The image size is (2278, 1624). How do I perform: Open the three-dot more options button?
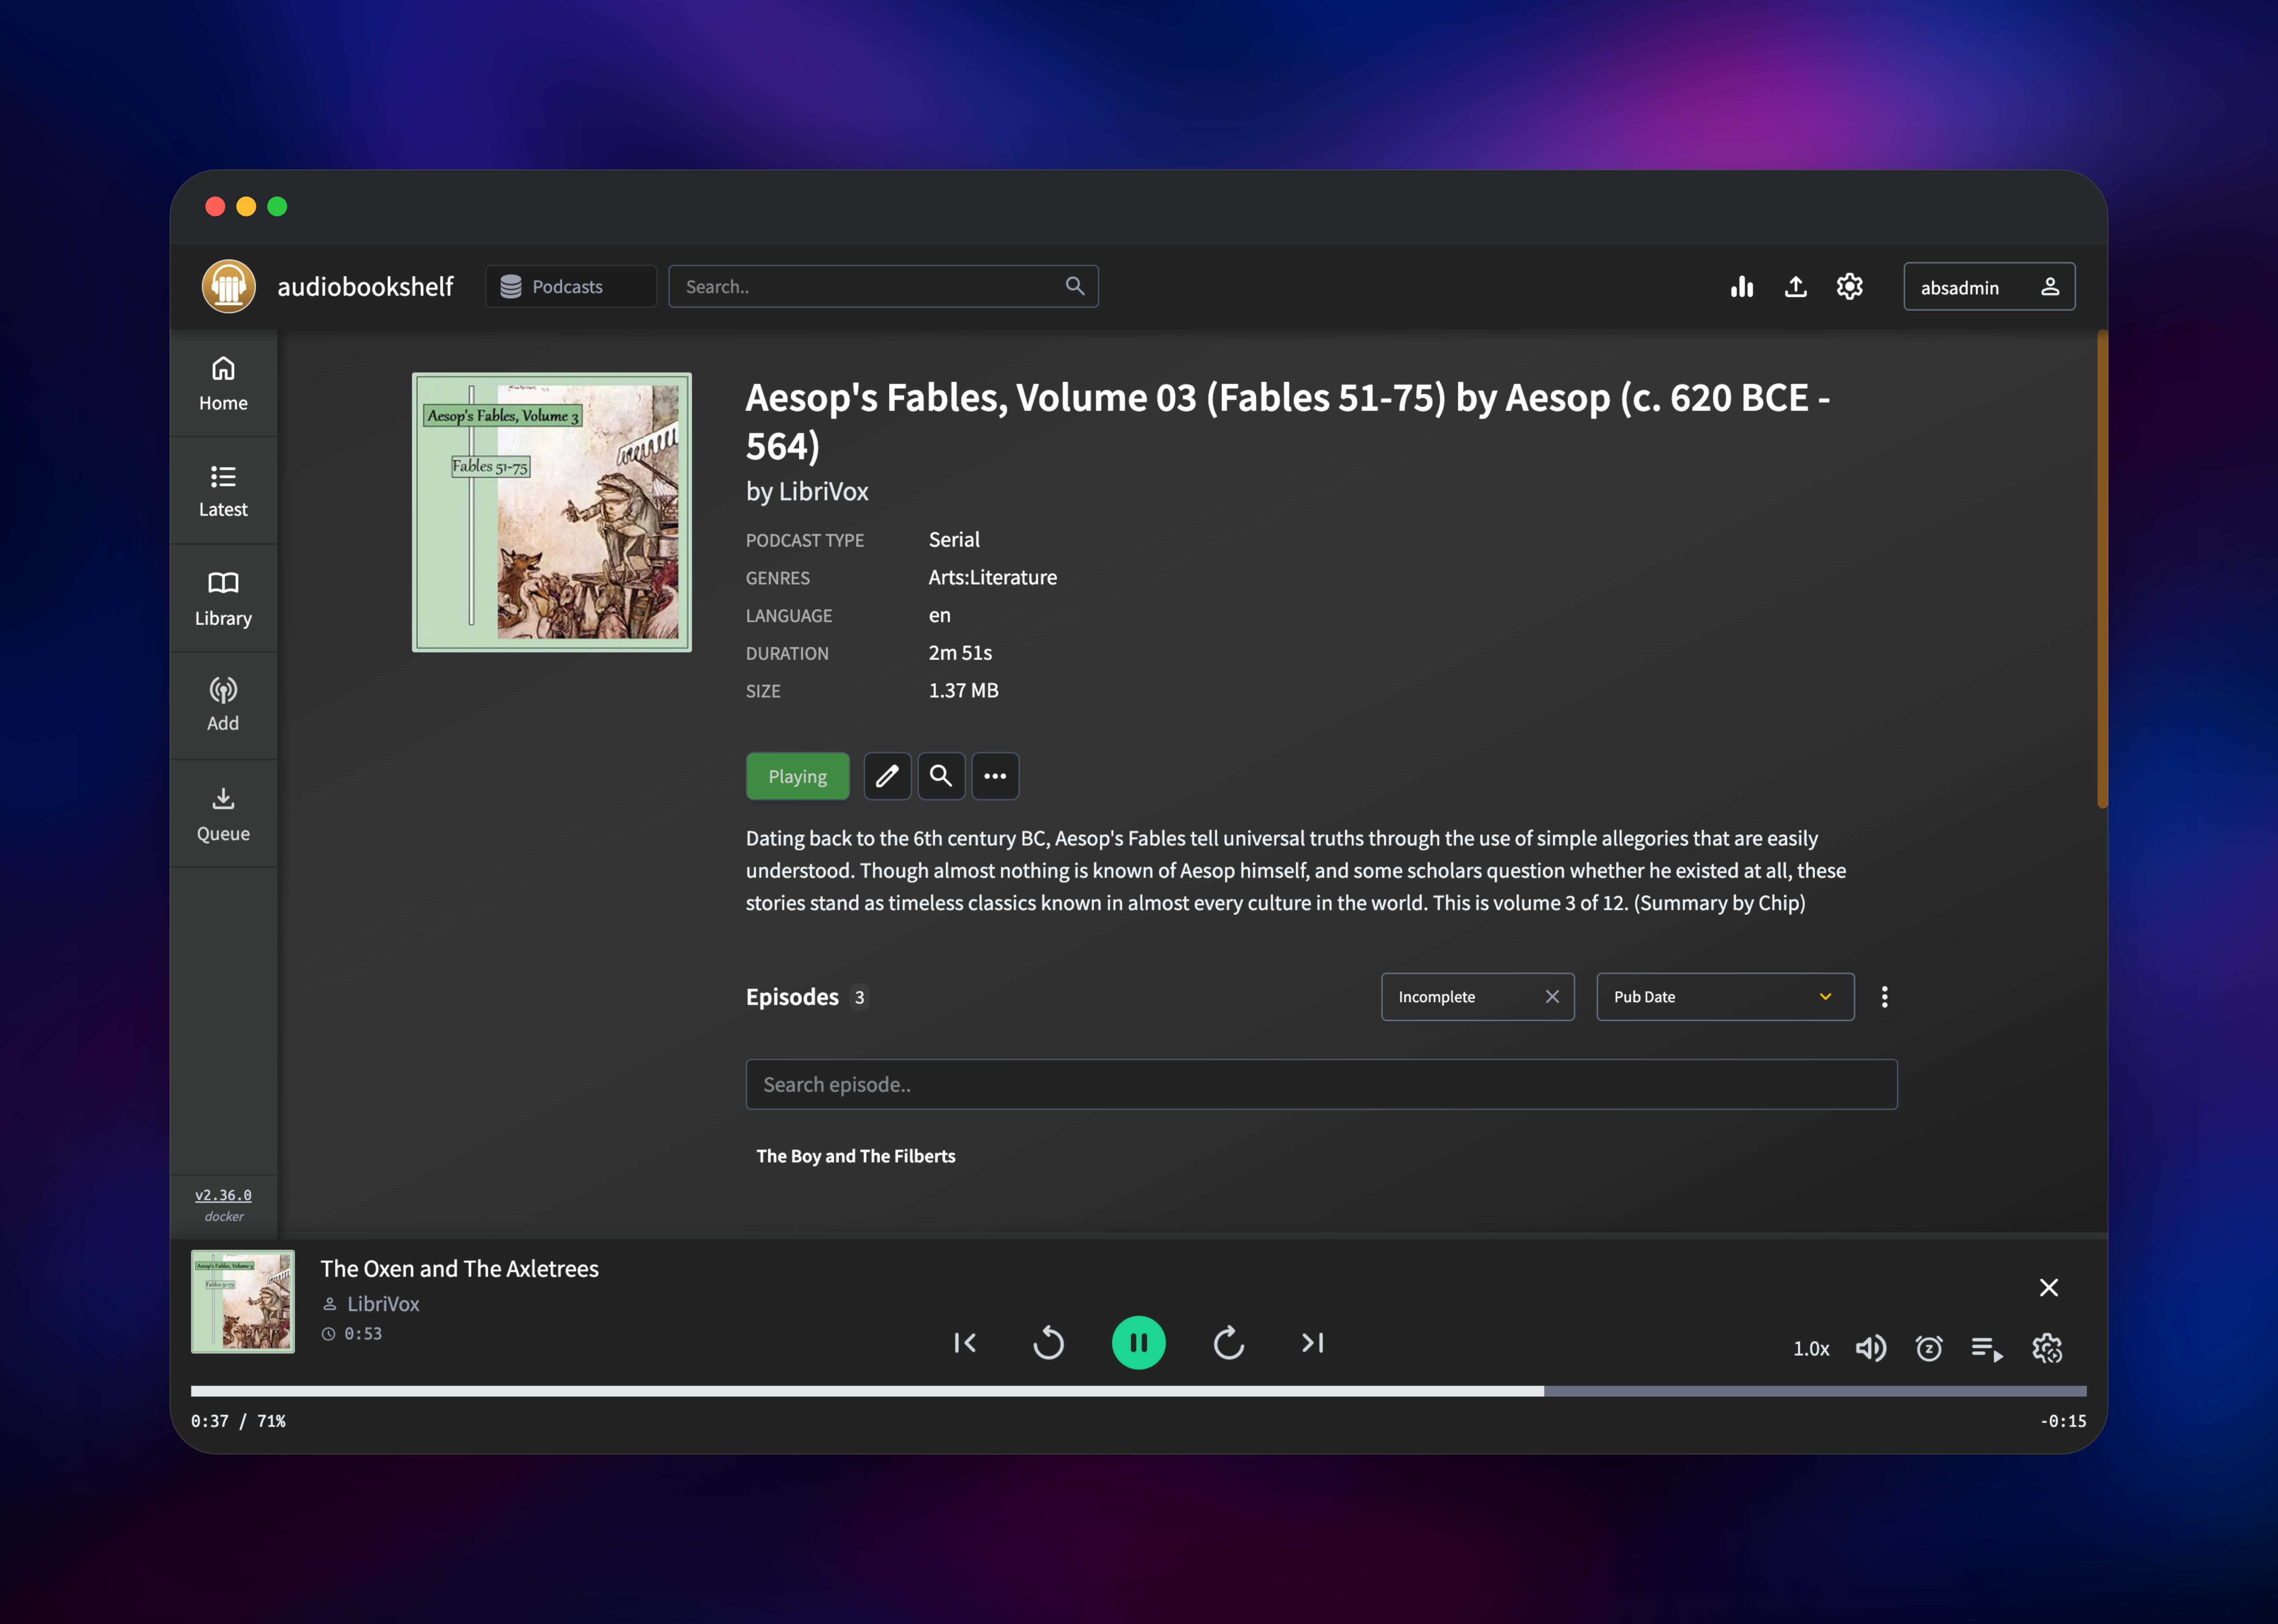click(995, 776)
